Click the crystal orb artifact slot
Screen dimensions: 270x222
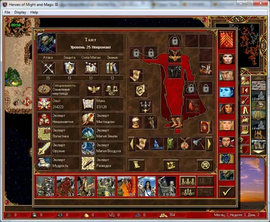pos(136,122)
